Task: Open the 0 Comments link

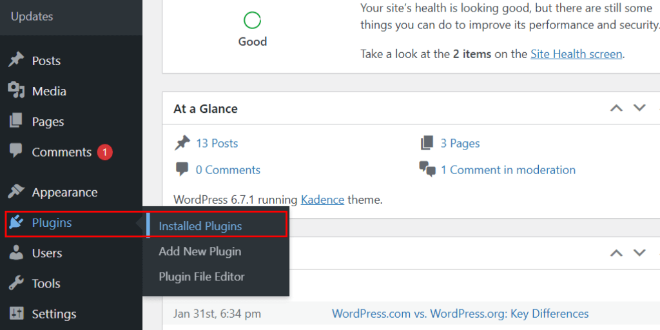Action: pyautogui.click(x=228, y=170)
